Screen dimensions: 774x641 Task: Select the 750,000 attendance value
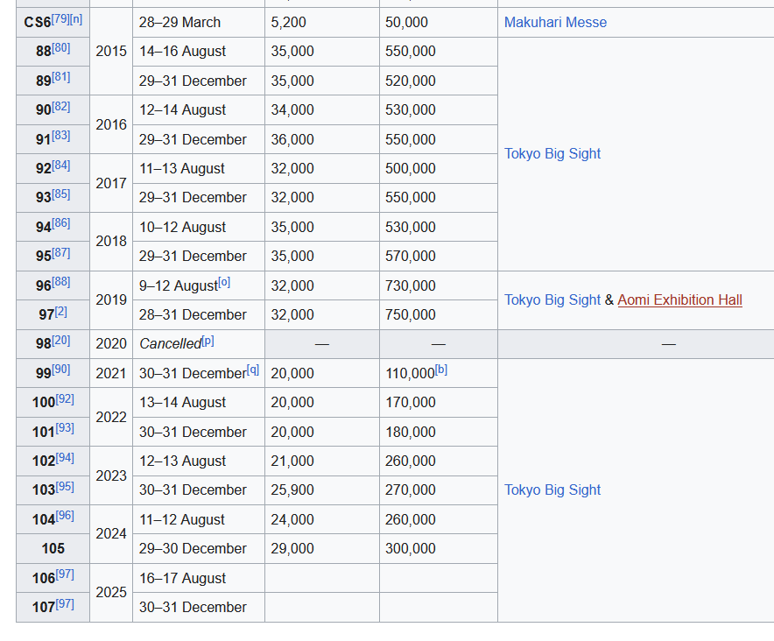[x=410, y=314]
